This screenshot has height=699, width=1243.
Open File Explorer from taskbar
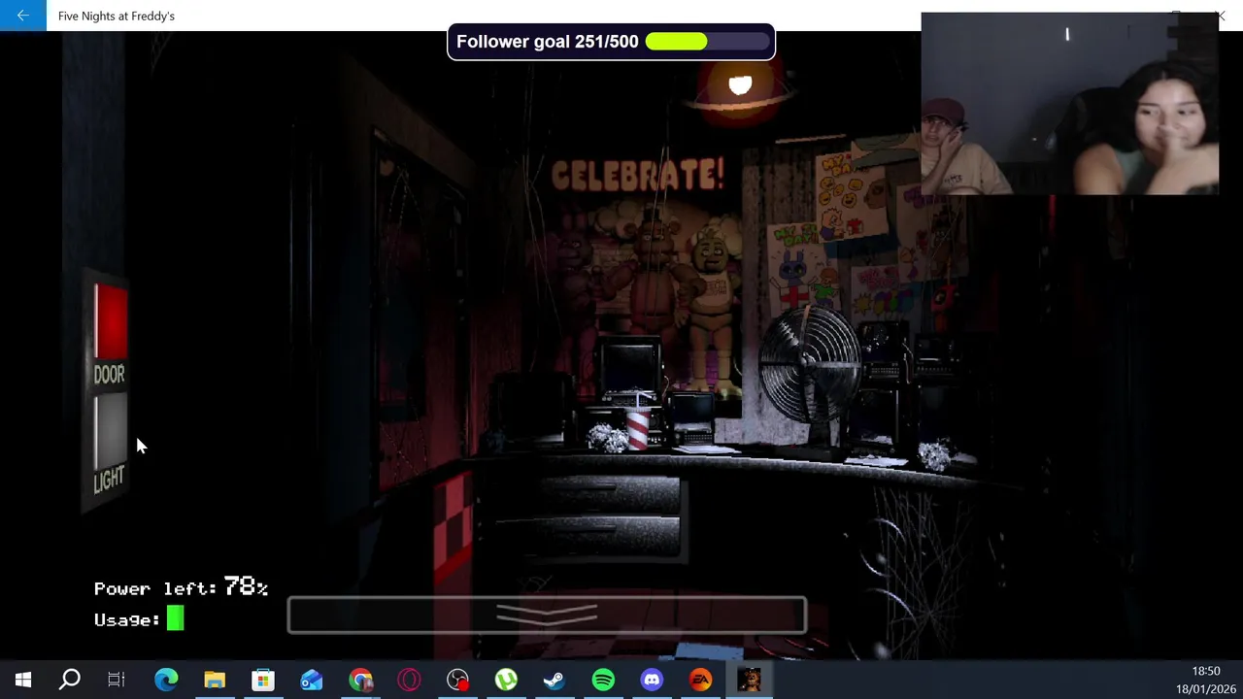(x=215, y=680)
